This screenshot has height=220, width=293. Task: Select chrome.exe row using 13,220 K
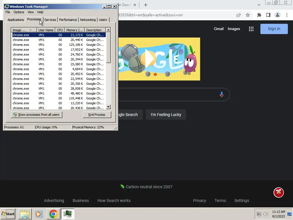(59, 103)
